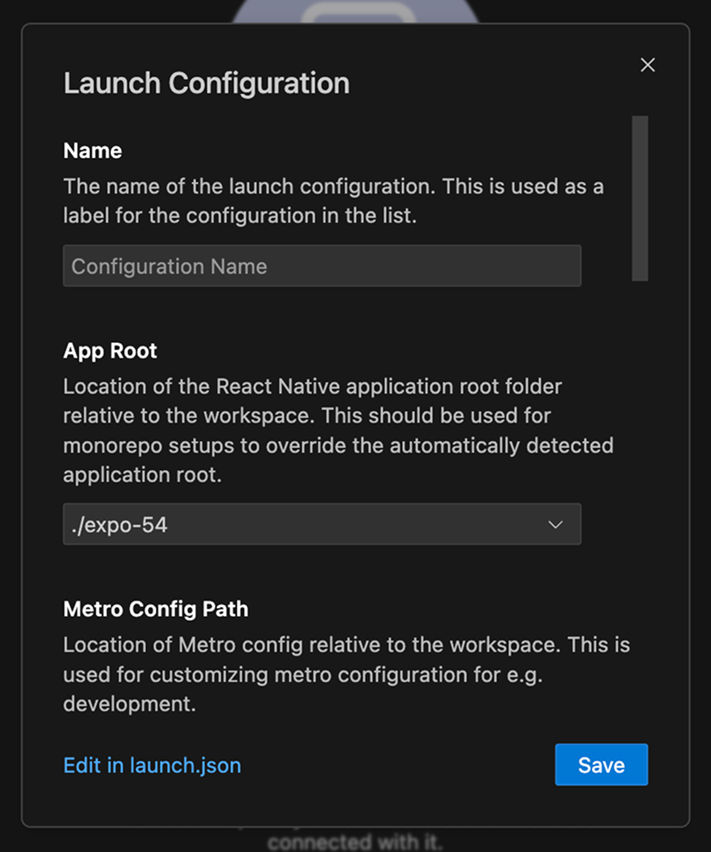Click the chevron arrow in App Root selector
This screenshot has width=711, height=852.
(x=556, y=524)
